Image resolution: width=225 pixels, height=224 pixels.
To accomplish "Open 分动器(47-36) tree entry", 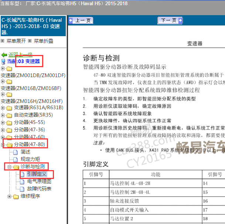I will click(x=30, y=130).
